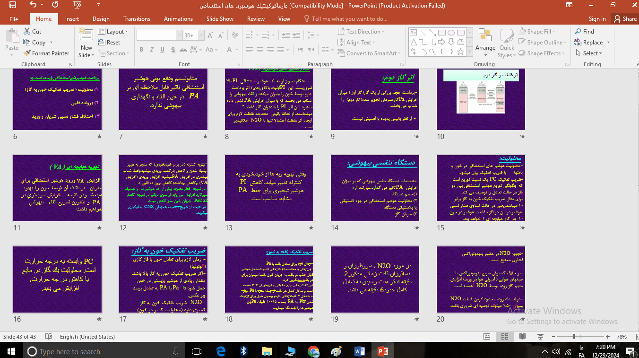Open Word from the Windows taskbar

(x=359, y=351)
